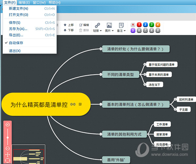Viewport: 196px width, 164px height.
Task: Select 基于现实问题的清单 subtopic
Action: pos(162,64)
